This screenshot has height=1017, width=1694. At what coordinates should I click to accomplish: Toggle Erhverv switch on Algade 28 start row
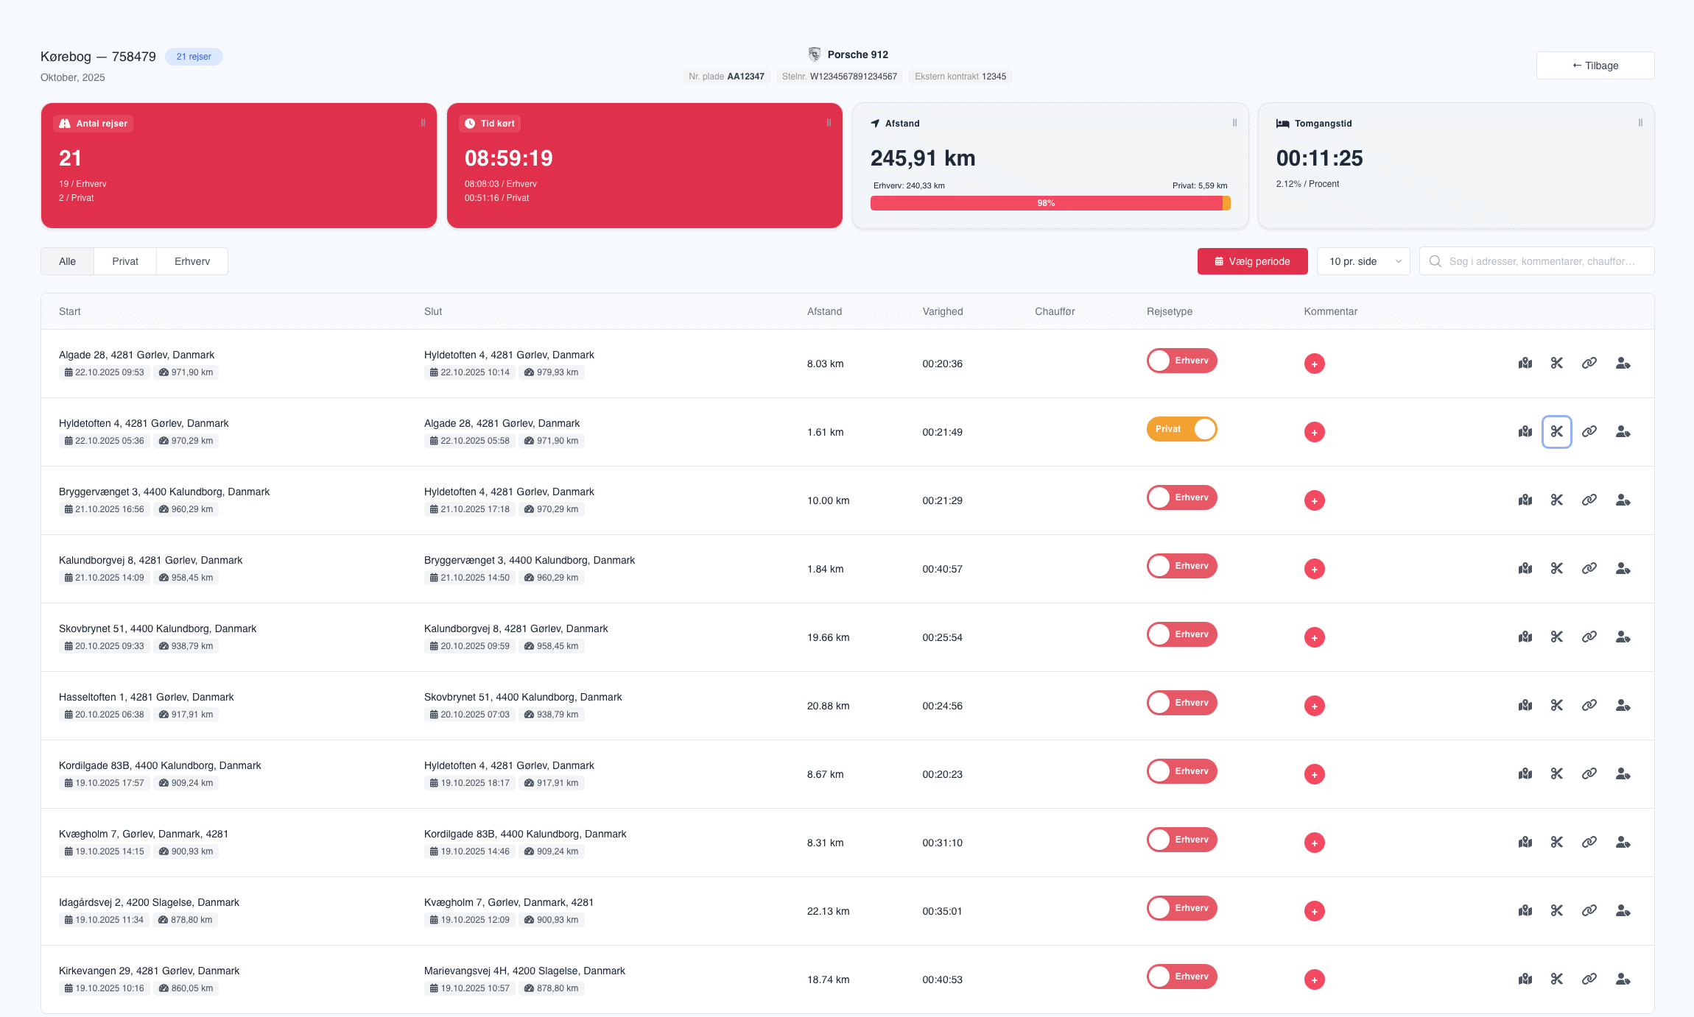click(x=1181, y=361)
